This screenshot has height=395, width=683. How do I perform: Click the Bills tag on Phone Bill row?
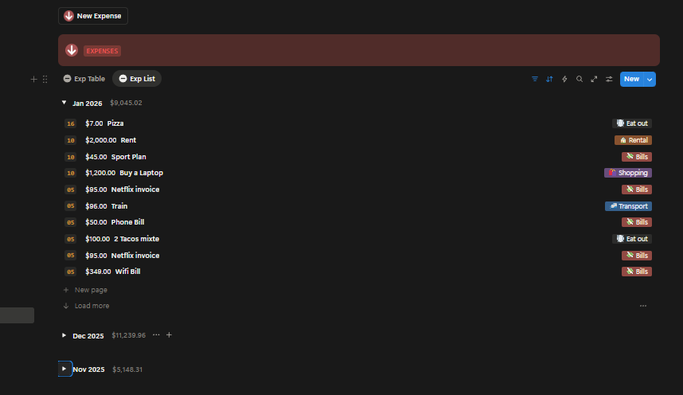tap(637, 222)
